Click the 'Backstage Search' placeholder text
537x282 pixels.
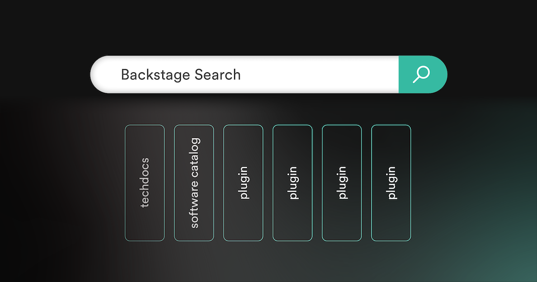point(181,75)
